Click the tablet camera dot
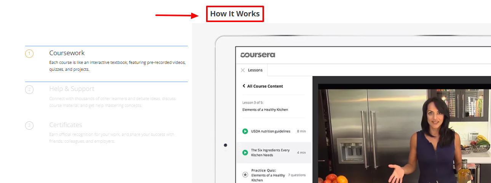This screenshot has width=491, height=183. pyautogui.click(x=226, y=145)
